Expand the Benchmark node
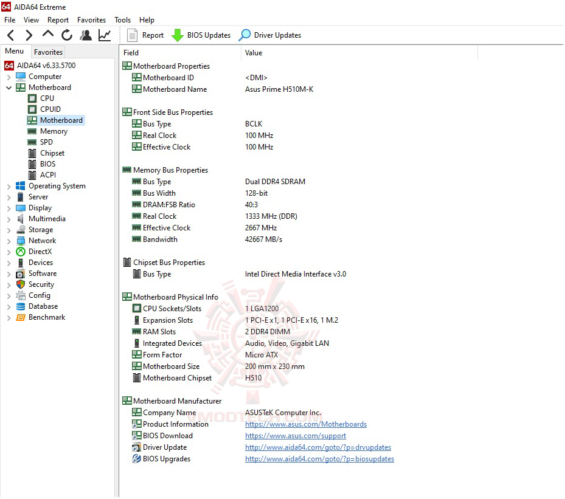The width and height of the screenshot is (565, 499). (x=9, y=318)
